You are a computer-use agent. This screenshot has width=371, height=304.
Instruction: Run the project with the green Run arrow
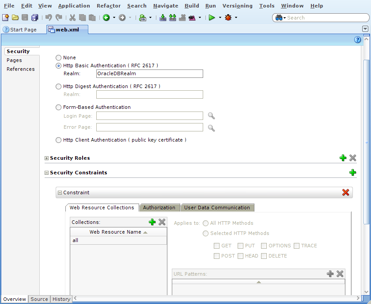pyautogui.click(x=212, y=18)
